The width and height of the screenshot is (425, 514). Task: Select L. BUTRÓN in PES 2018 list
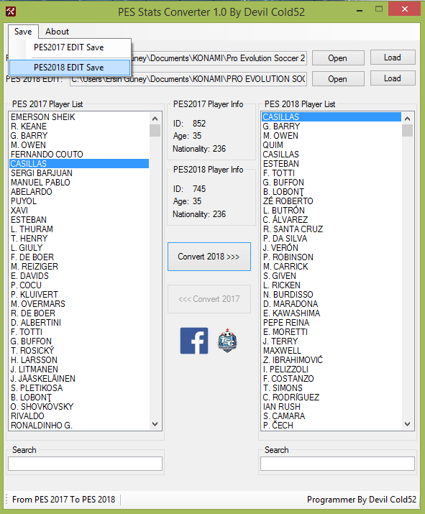click(332, 211)
